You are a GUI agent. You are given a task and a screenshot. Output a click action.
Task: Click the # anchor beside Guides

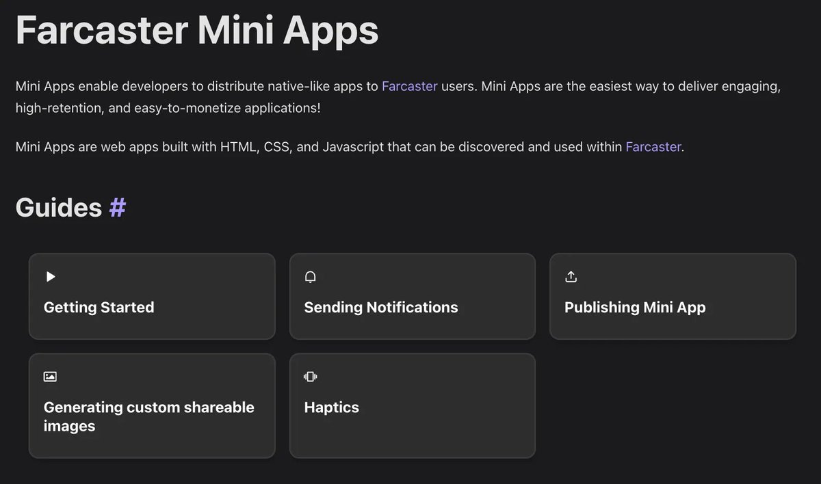pos(118,208)
